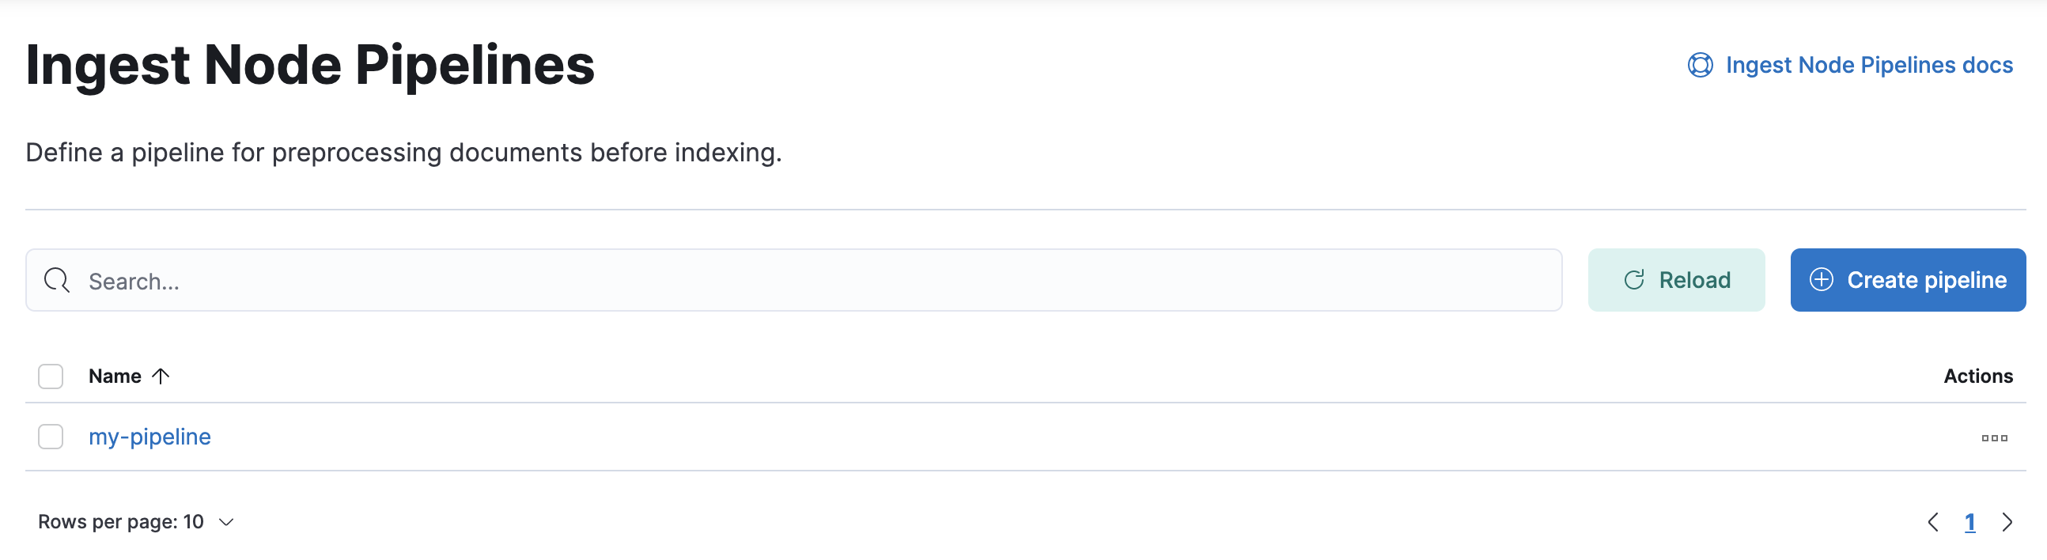This screenshot has width=2047, height=560.
Task: Open the my-pipeline details link
Action: (x=150, y=436)
